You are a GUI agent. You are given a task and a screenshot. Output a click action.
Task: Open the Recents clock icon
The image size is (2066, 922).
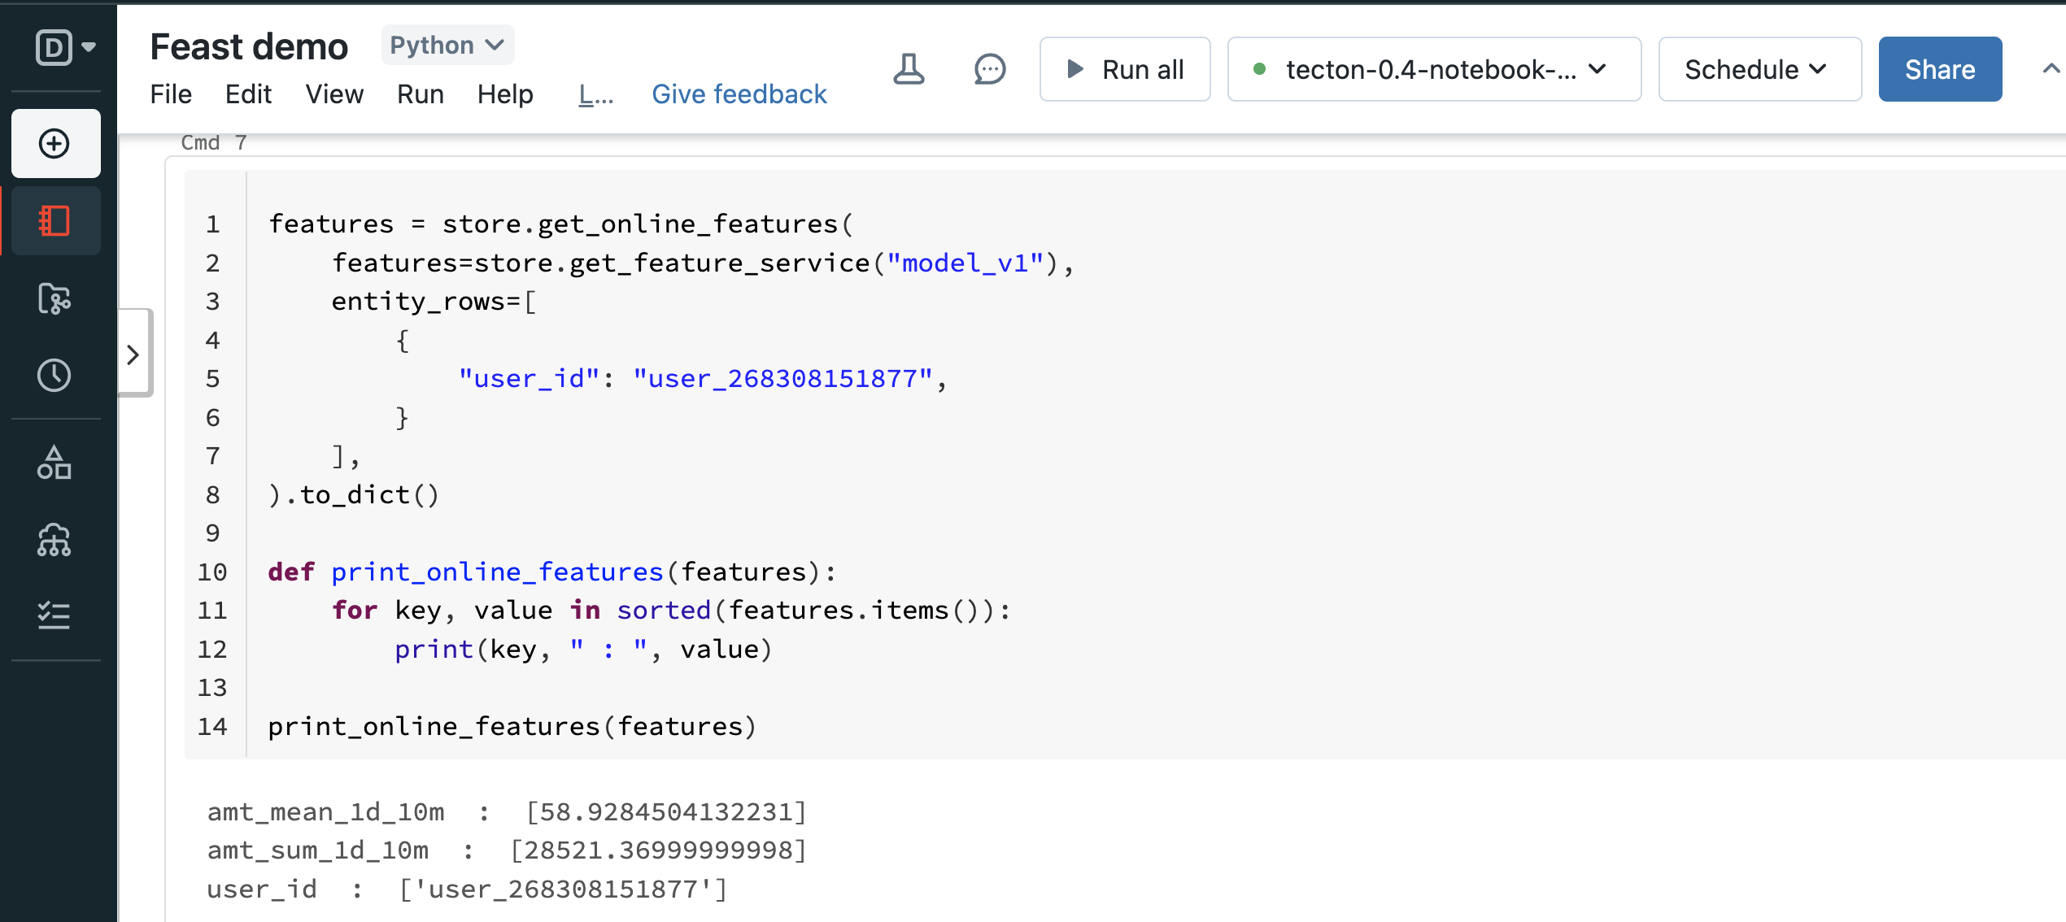point(54,376)
